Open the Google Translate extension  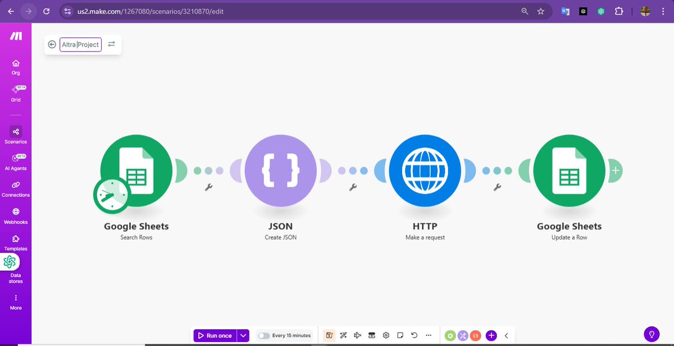[x=566, y=11]
